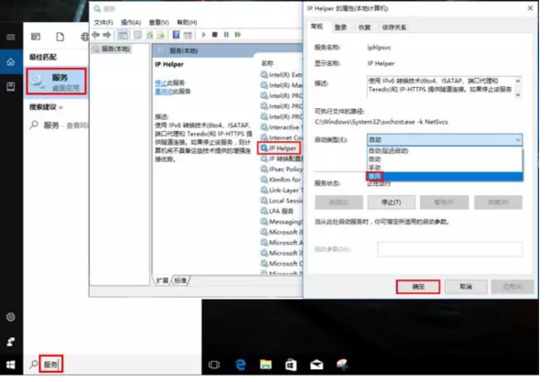Select the Internet Co service row

coord(281,138)
